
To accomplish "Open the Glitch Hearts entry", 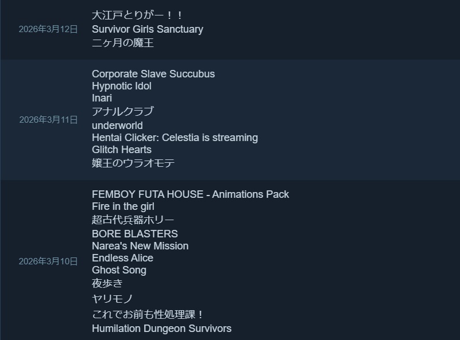I will coord(122,150).
